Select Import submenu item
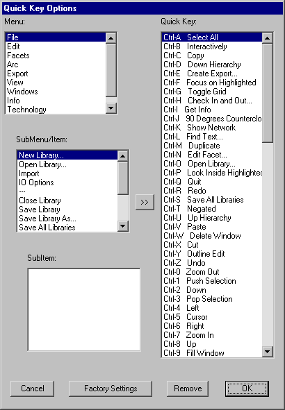This screenshot has height=410, width=285. tap(67, 173)
